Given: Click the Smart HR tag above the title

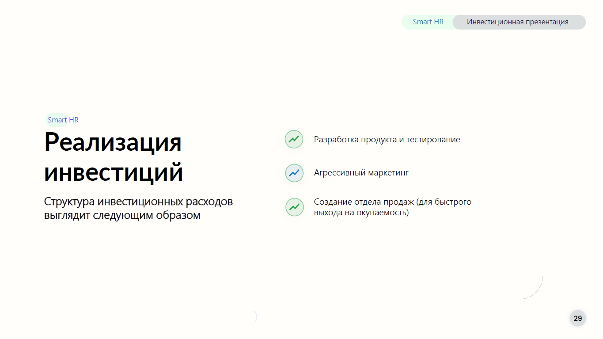Looking at the screenshot, I should click(63, 120).
